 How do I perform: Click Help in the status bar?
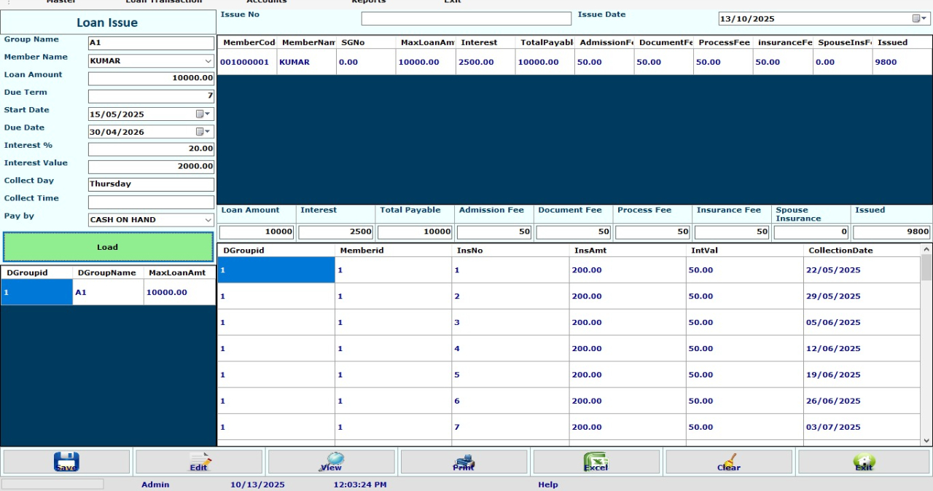pos(547,484)
